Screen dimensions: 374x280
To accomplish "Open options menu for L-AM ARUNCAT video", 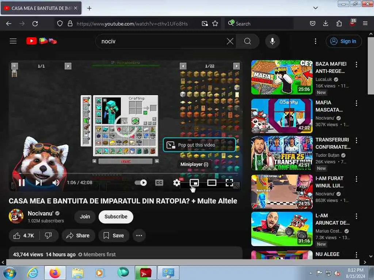I will pyautogui.click(x=356, y=216).
